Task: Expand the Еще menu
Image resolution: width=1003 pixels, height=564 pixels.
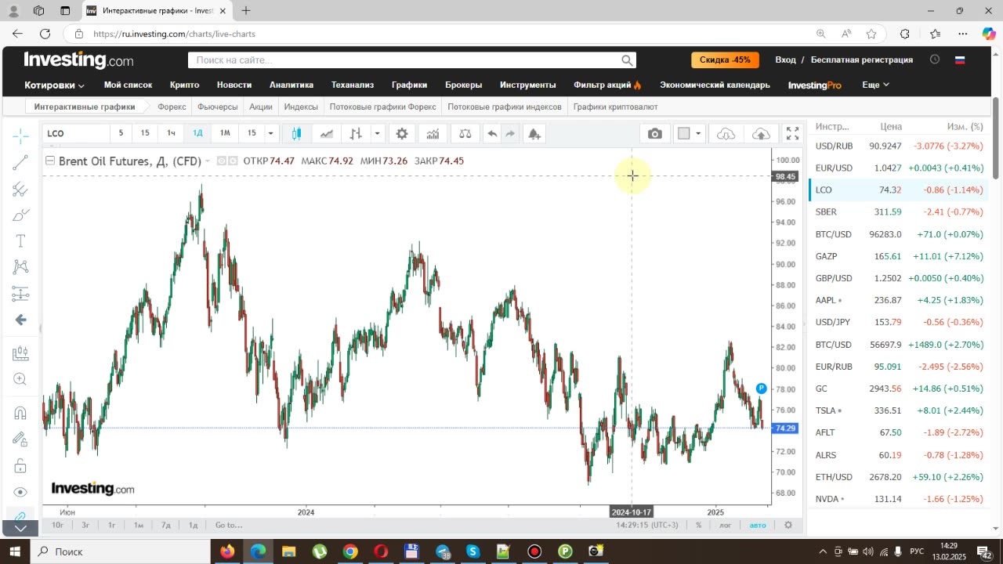Action: (875, 85)
